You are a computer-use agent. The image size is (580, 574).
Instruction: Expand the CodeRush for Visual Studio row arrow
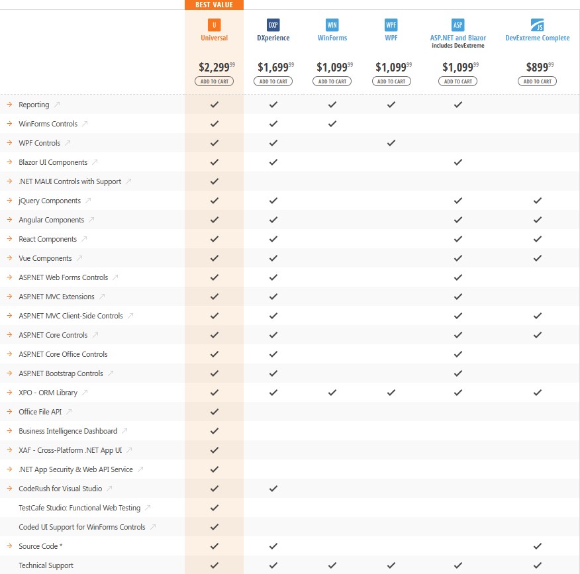(10, 489)
